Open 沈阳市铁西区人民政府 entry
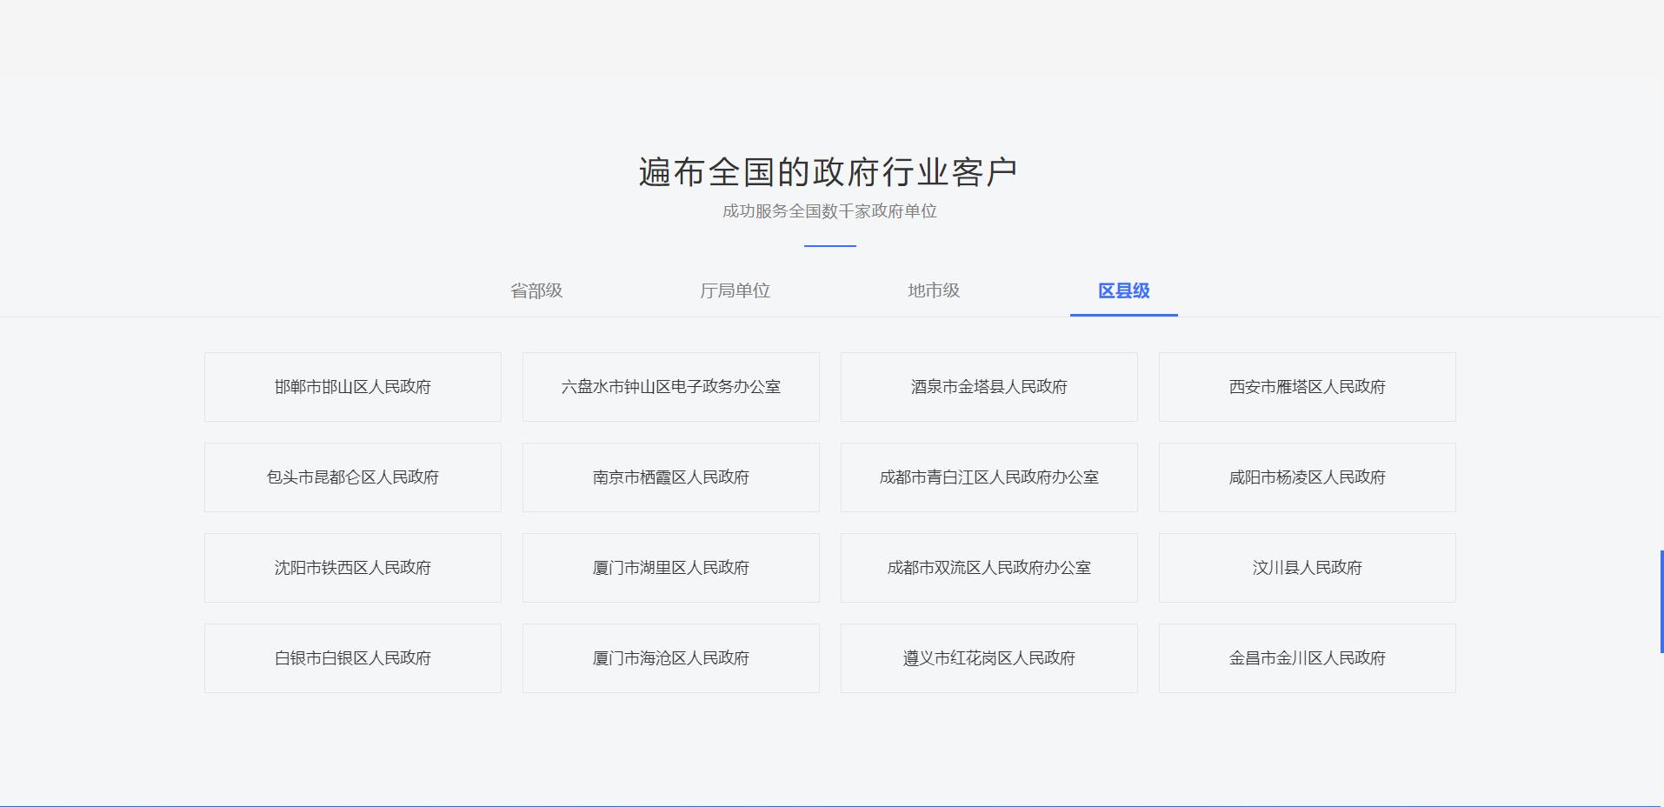1664x807 pixels. (x=352, y=568)
